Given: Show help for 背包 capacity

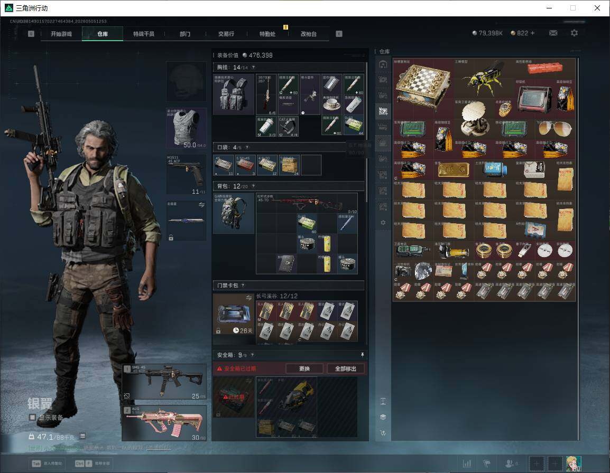Looking at the screenshot, I should click(253, 186).
